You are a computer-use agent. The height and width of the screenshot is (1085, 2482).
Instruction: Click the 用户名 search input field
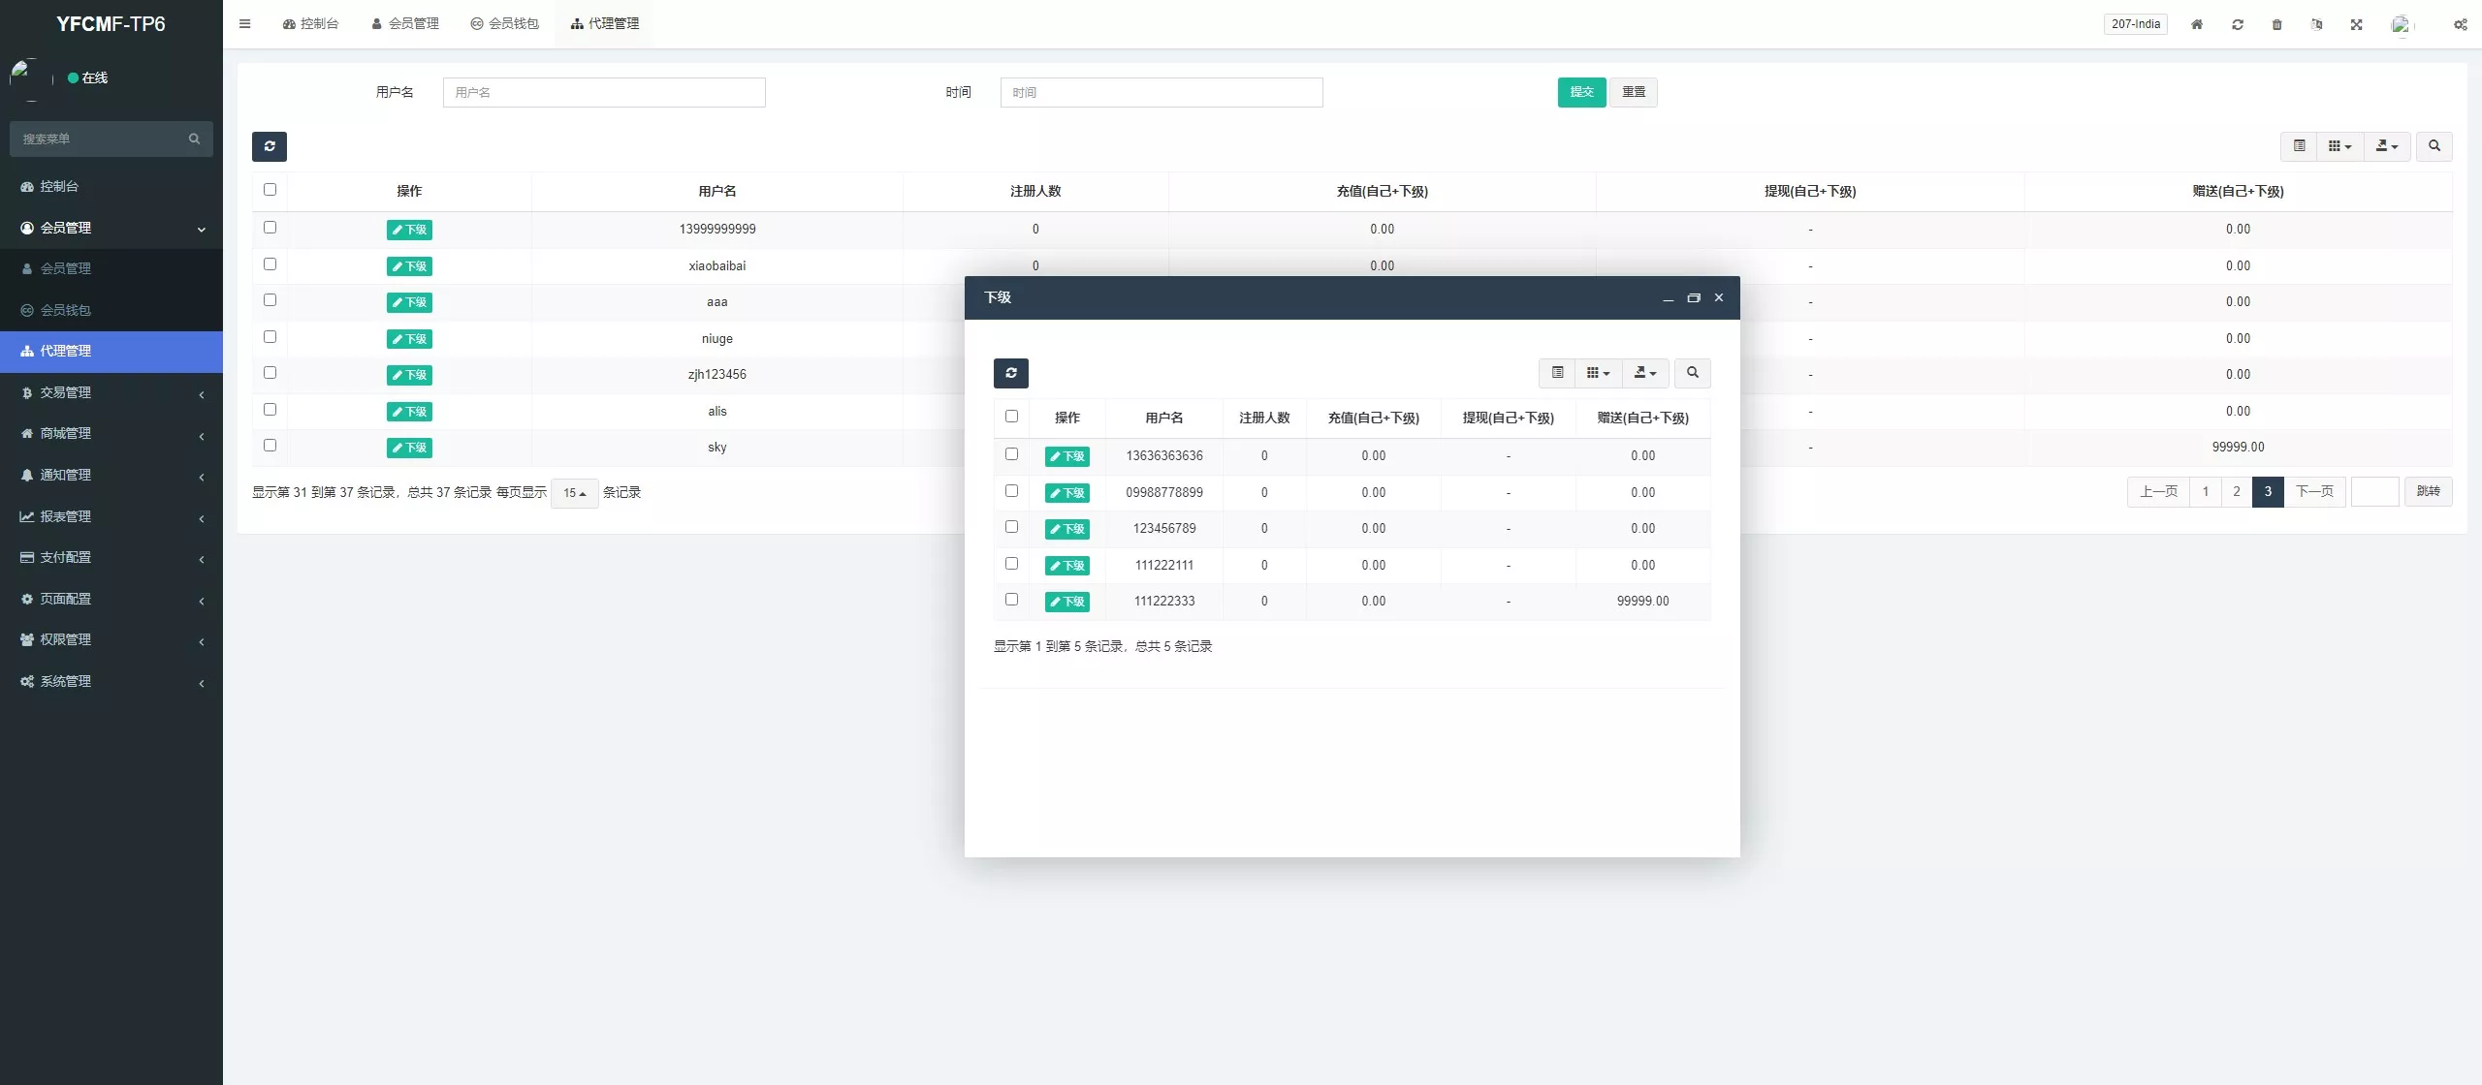[604, 92]
